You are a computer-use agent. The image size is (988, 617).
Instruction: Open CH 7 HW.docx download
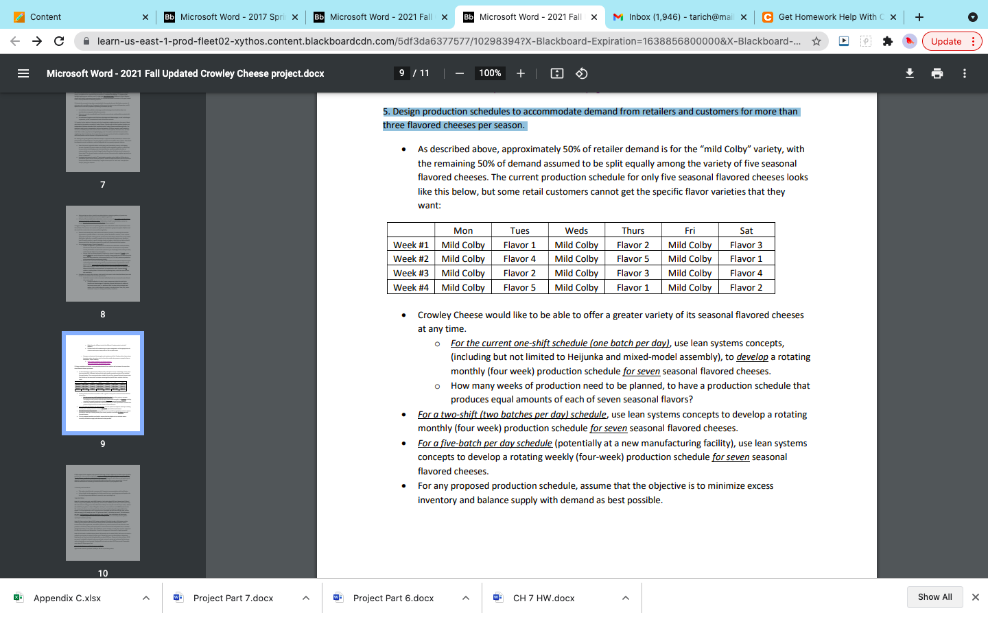(x=543, y=598)
